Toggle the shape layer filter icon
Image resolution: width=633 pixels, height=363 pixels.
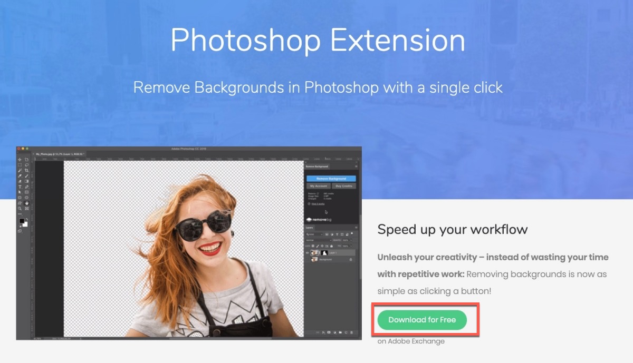342,234
